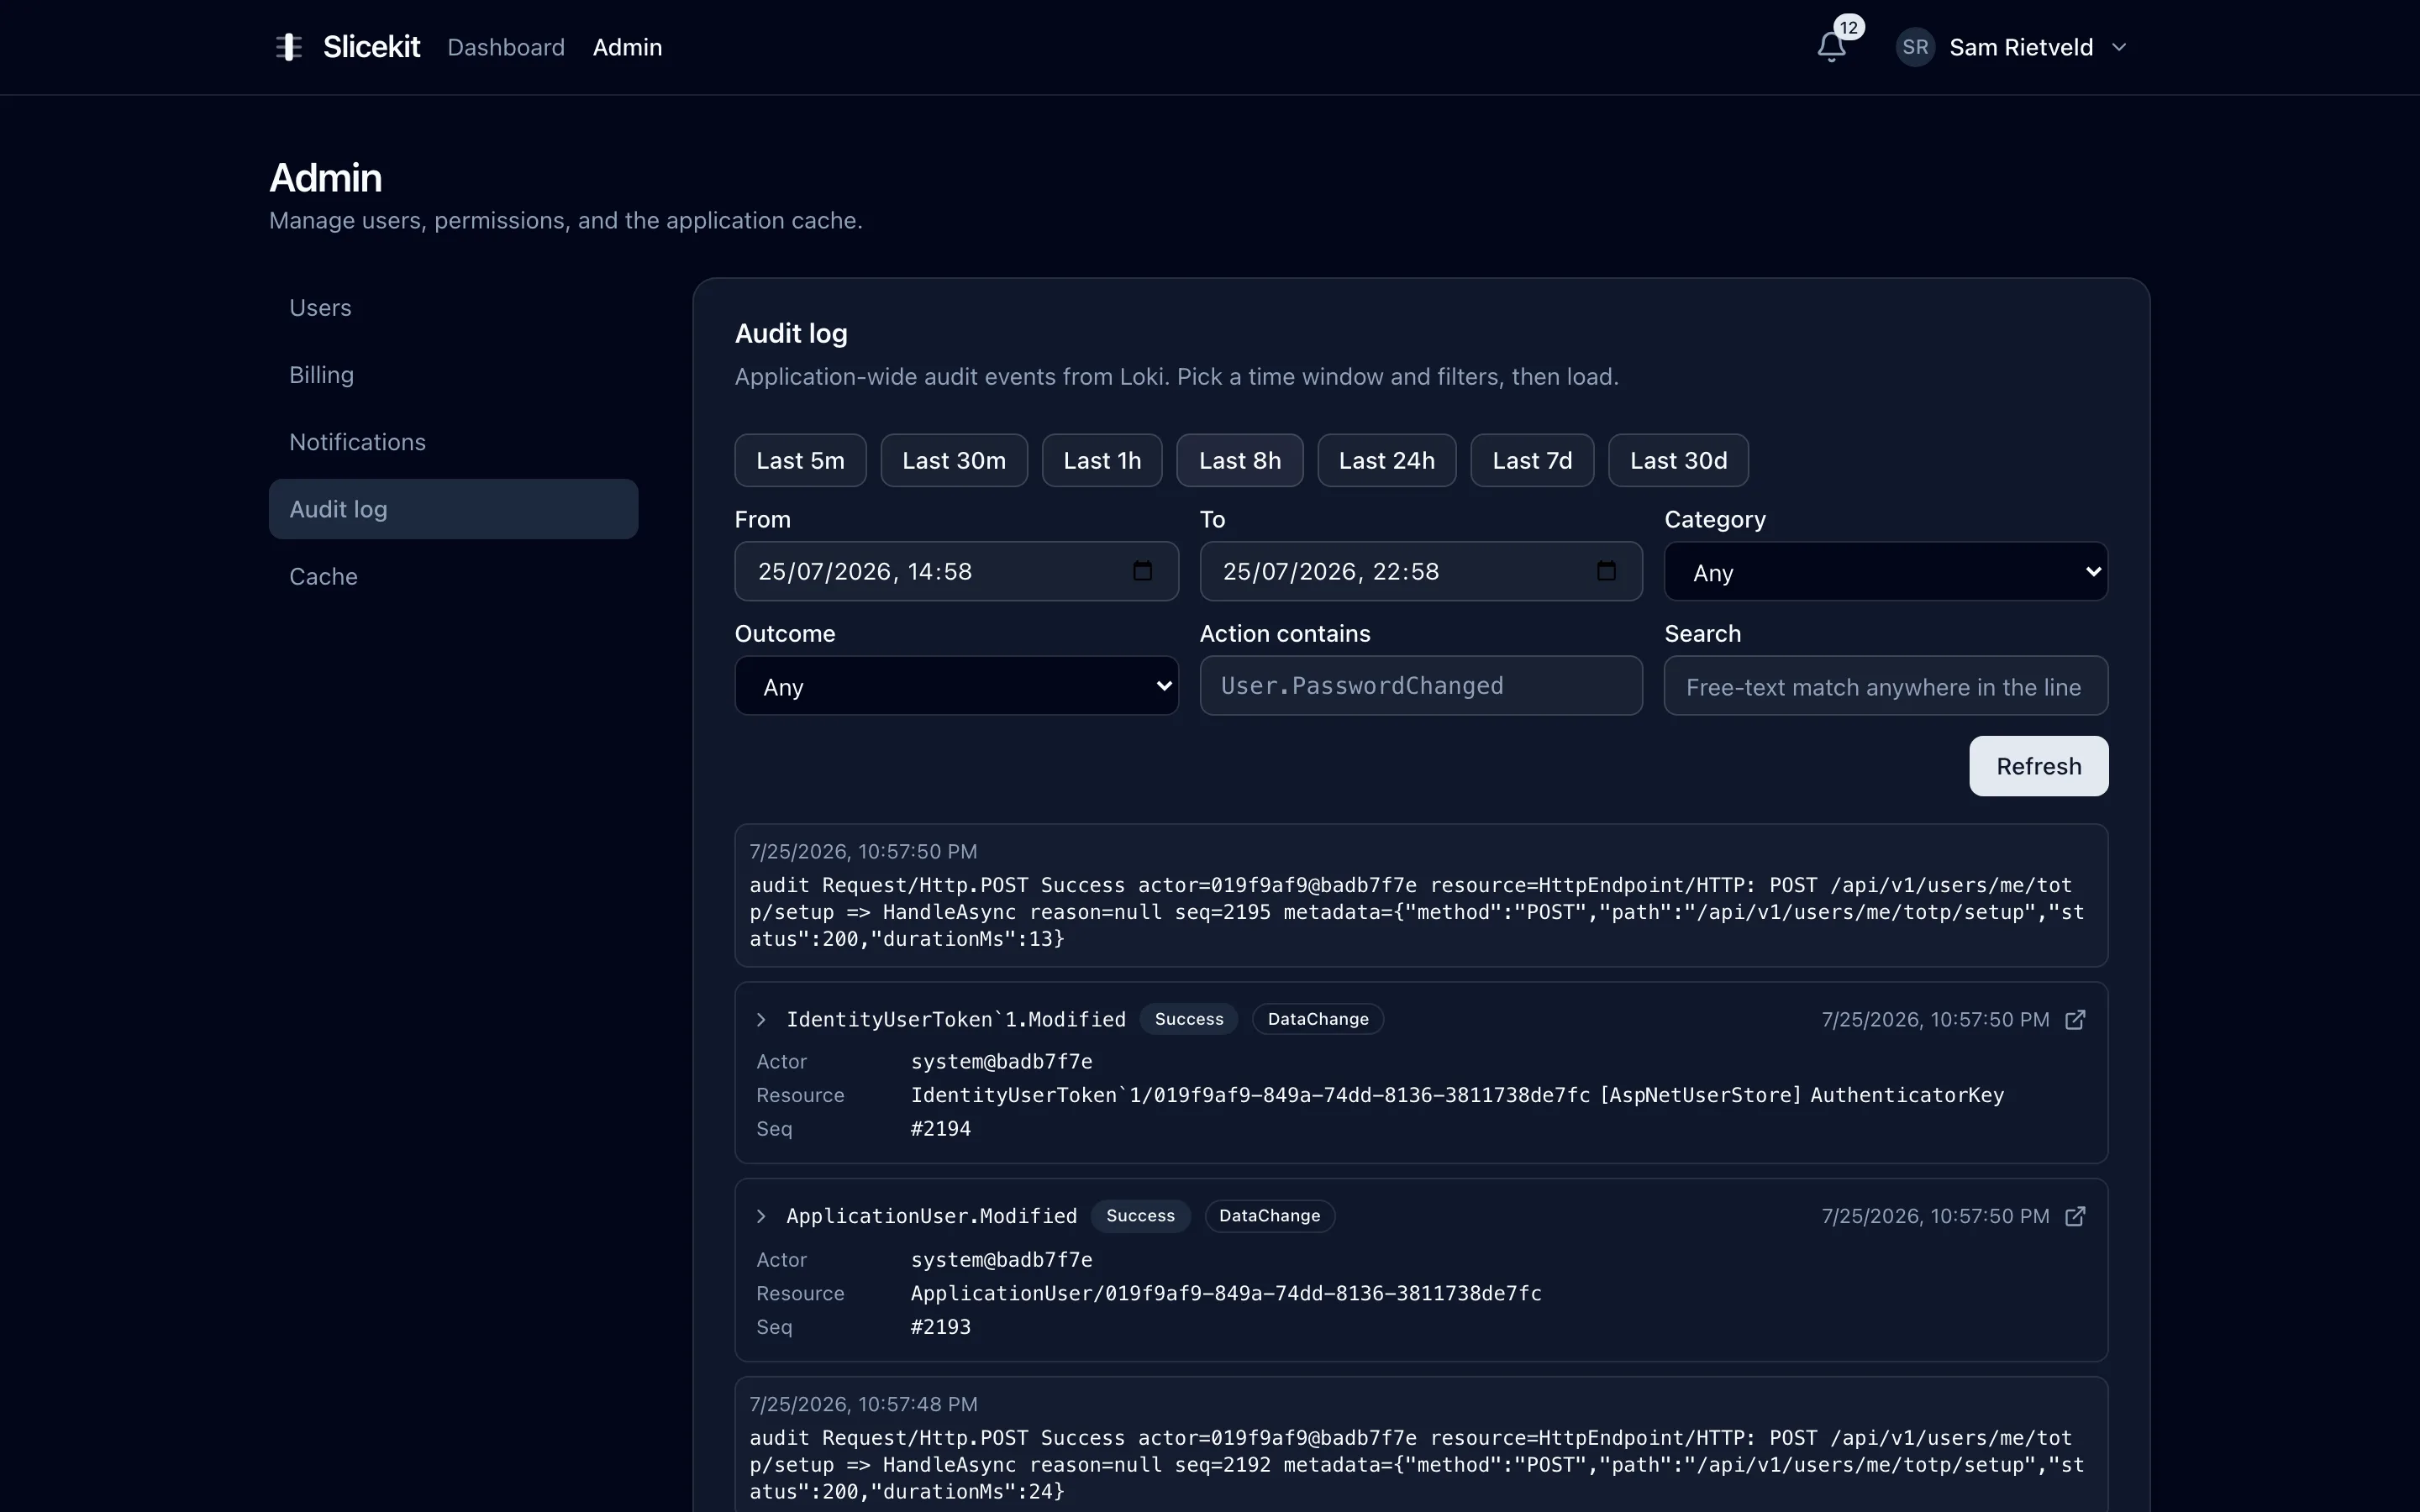Open calendar picker in From field
Viewport: 2420px width, 1512px height.
pyautogui.click(x=1142, y=571)
